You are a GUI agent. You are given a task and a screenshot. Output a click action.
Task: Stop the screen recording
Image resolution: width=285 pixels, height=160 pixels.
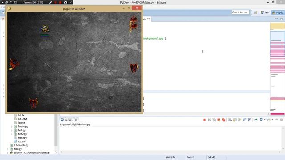click(x=60, y=2)
